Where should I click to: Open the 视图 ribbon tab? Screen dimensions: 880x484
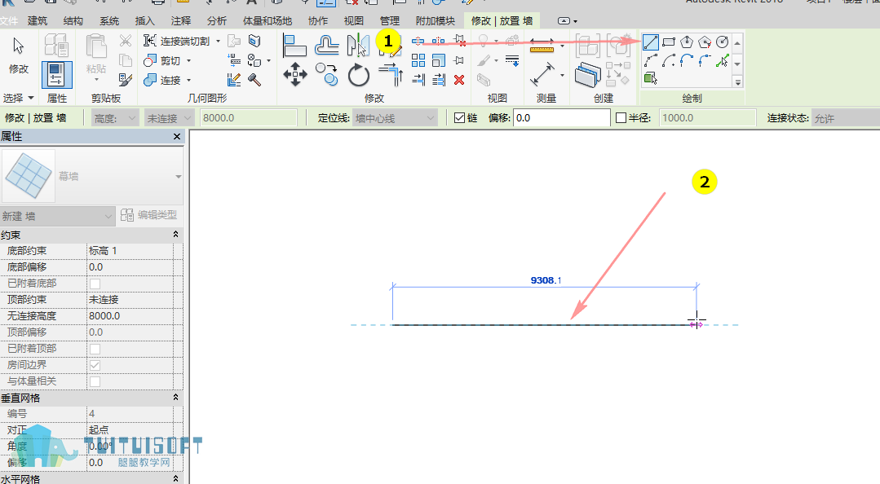pyautogui.click(x=354, y=20)
